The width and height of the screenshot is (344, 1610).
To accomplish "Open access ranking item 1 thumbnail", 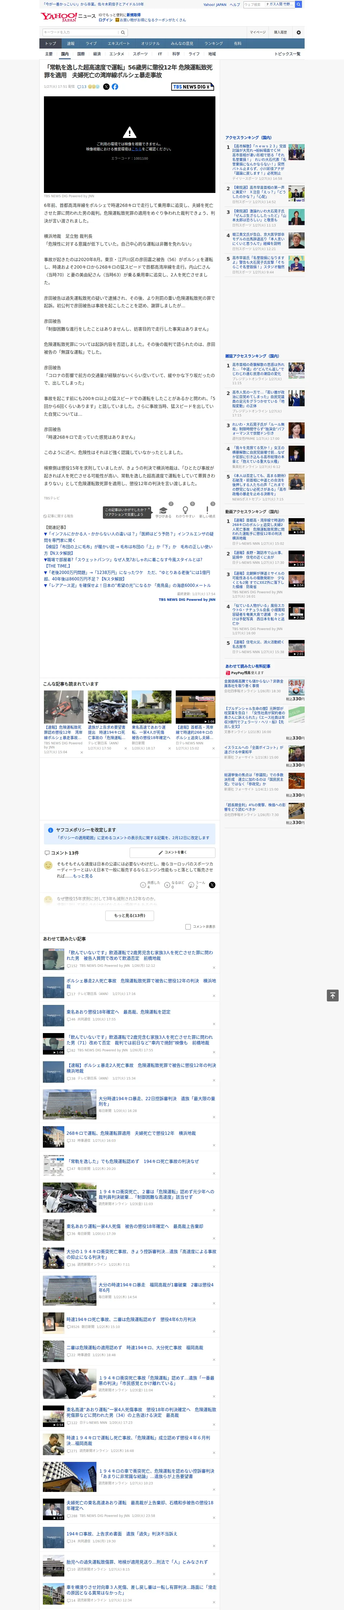I will [x=297, y=152].
